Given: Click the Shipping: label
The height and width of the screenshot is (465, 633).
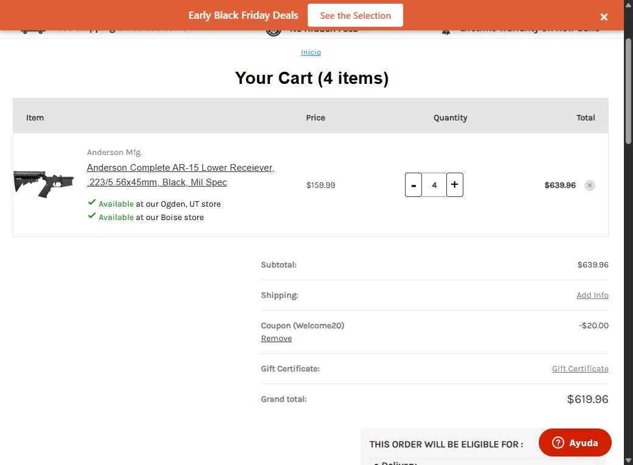Looking at the screenshot, I should pos(279,295).
